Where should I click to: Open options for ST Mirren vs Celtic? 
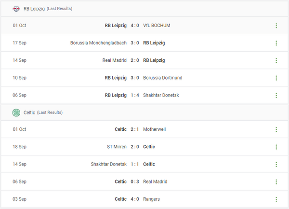point(276,147)
